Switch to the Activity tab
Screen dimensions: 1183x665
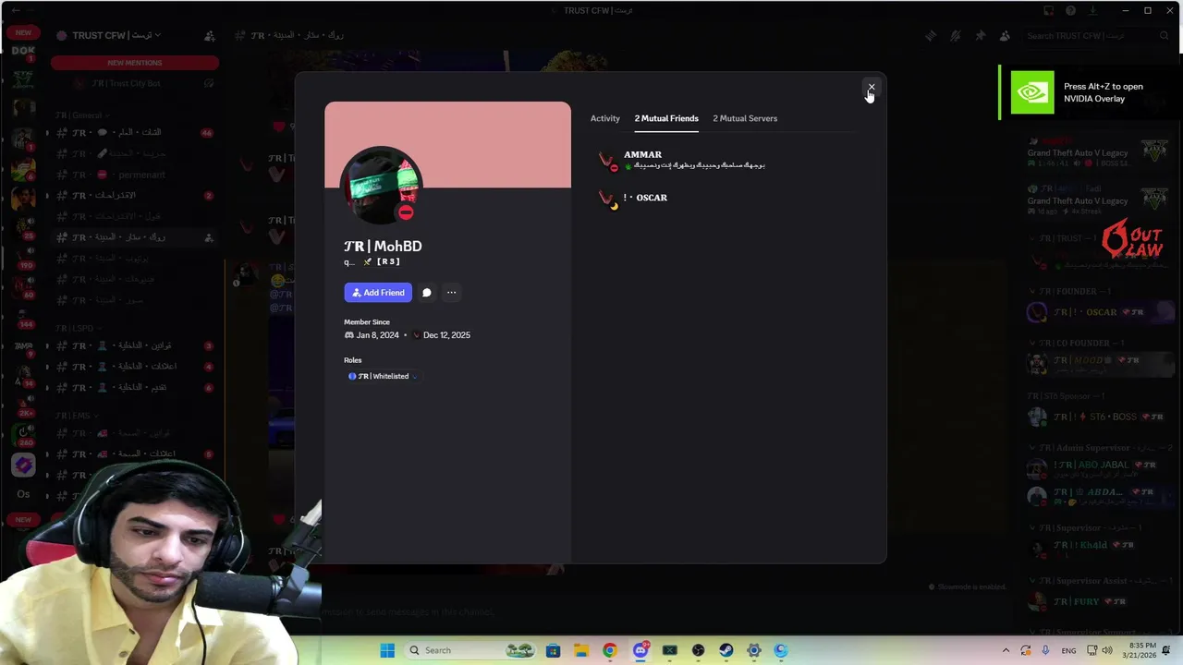point(605,118)
